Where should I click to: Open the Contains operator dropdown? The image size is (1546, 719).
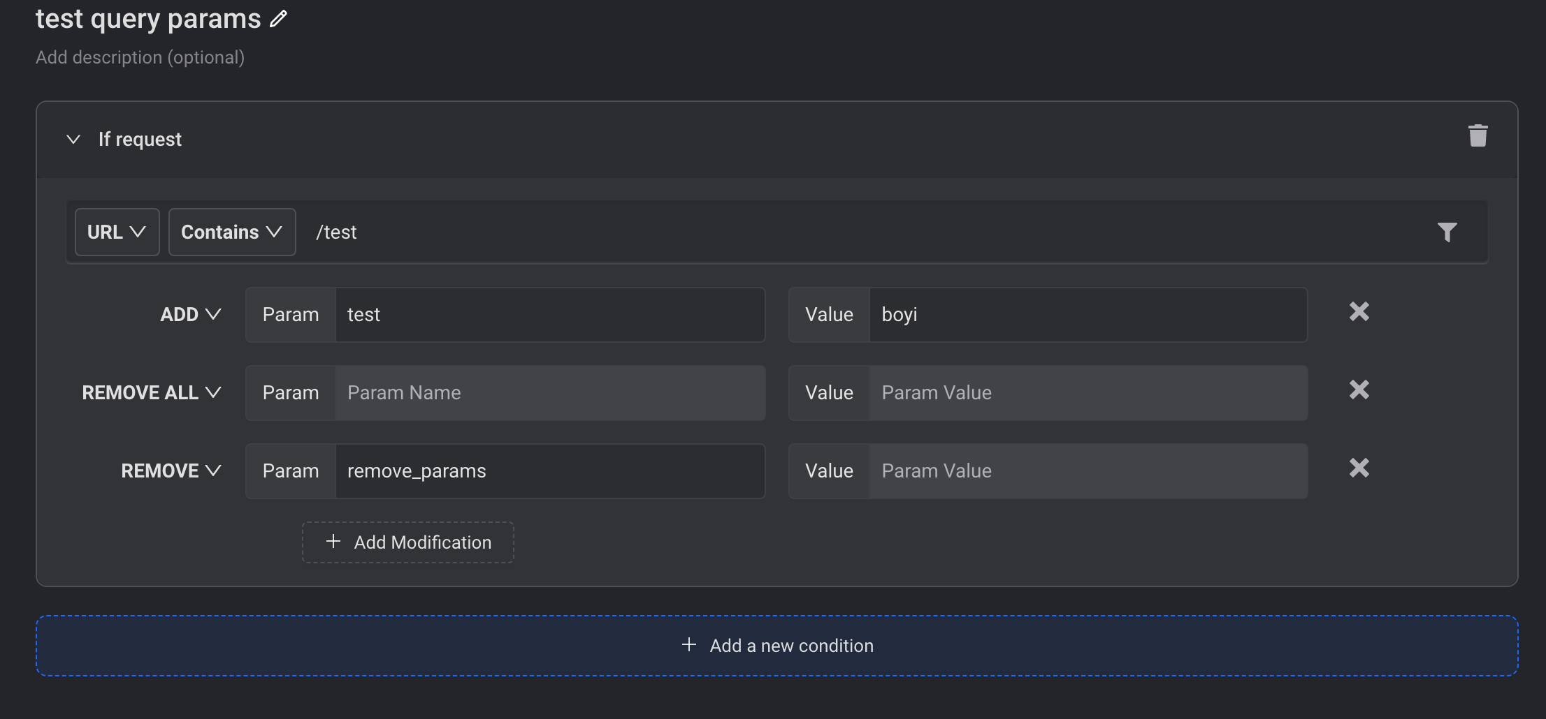232,232
